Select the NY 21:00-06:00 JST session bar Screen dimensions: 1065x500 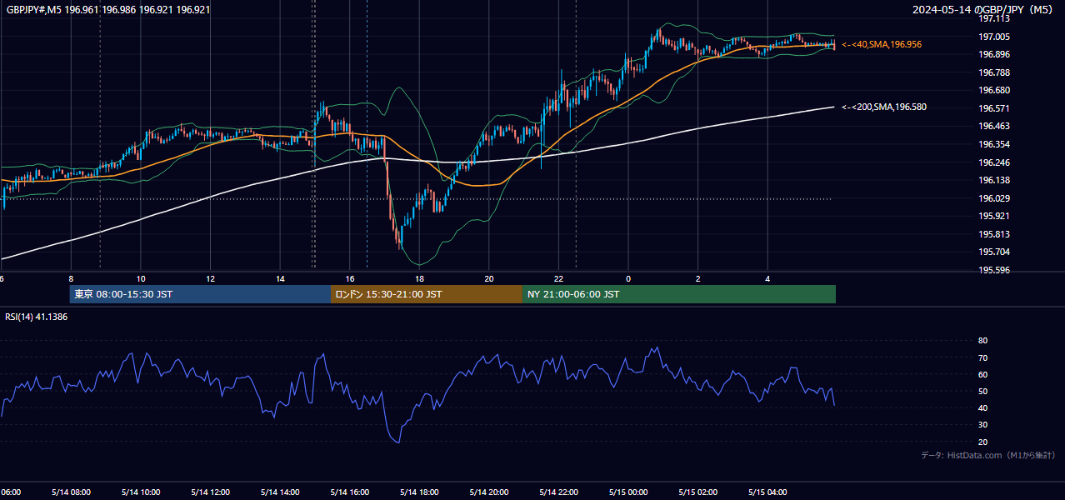point(679,294)
